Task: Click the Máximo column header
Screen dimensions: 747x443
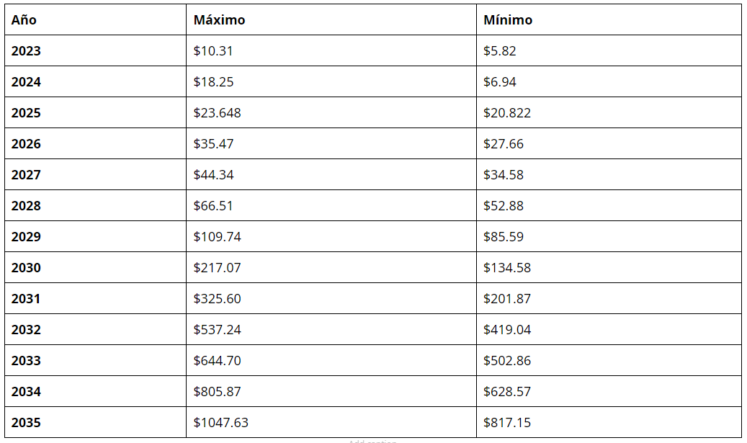Action: click(x=331, y=19)
